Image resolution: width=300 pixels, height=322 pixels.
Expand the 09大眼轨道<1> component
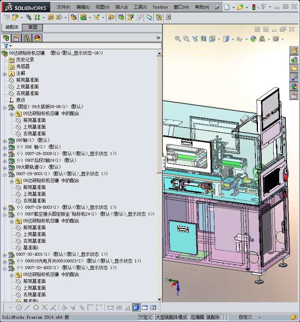4,168
